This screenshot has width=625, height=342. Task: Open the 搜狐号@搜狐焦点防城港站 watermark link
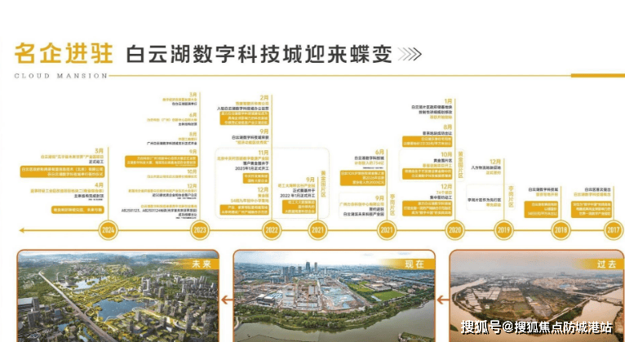pos(536,327)
